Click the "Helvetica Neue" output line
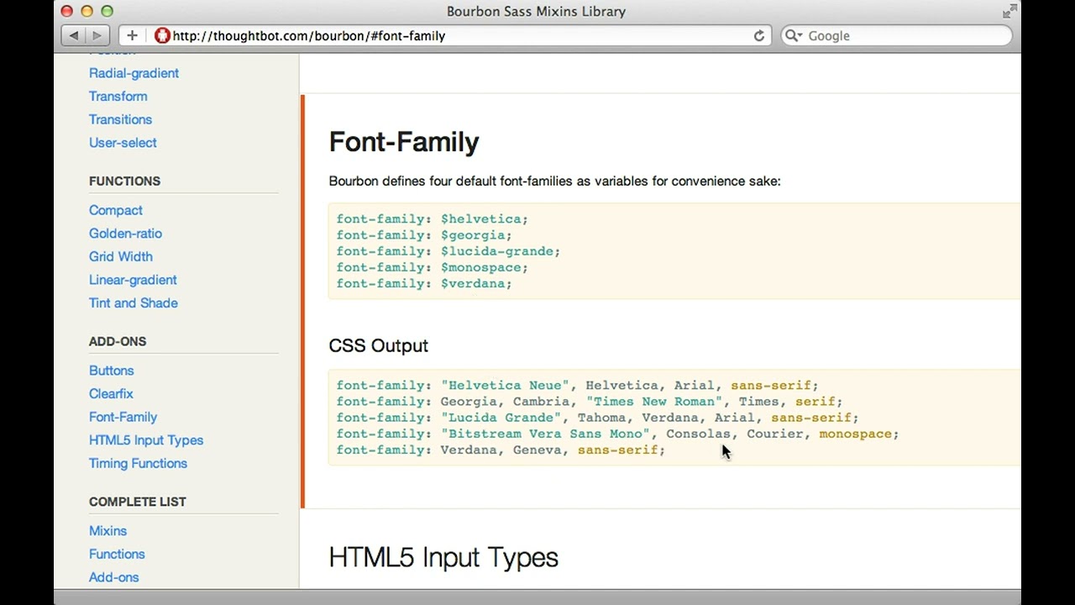 [578, 386]
